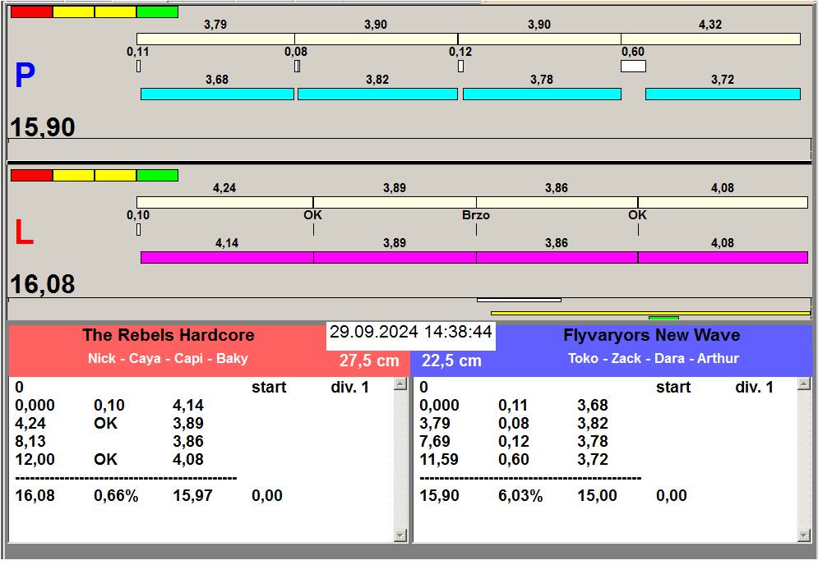The height and width of the screenshot is (588, 818).
Task: Click the 27,5 cm jump height
Action: click(369, 361)
